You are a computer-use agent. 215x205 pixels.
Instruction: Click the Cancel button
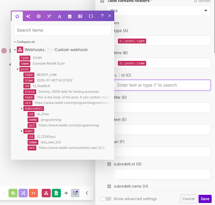tap(189, 199)
